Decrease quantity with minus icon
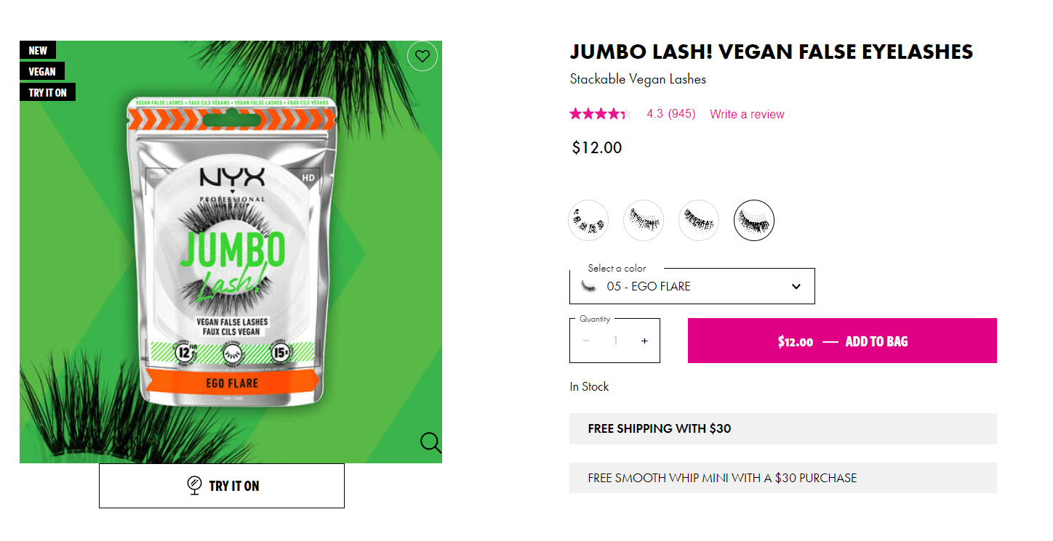Image resolution: width=1053 pixels, height=541 pixels. (586, 341)
